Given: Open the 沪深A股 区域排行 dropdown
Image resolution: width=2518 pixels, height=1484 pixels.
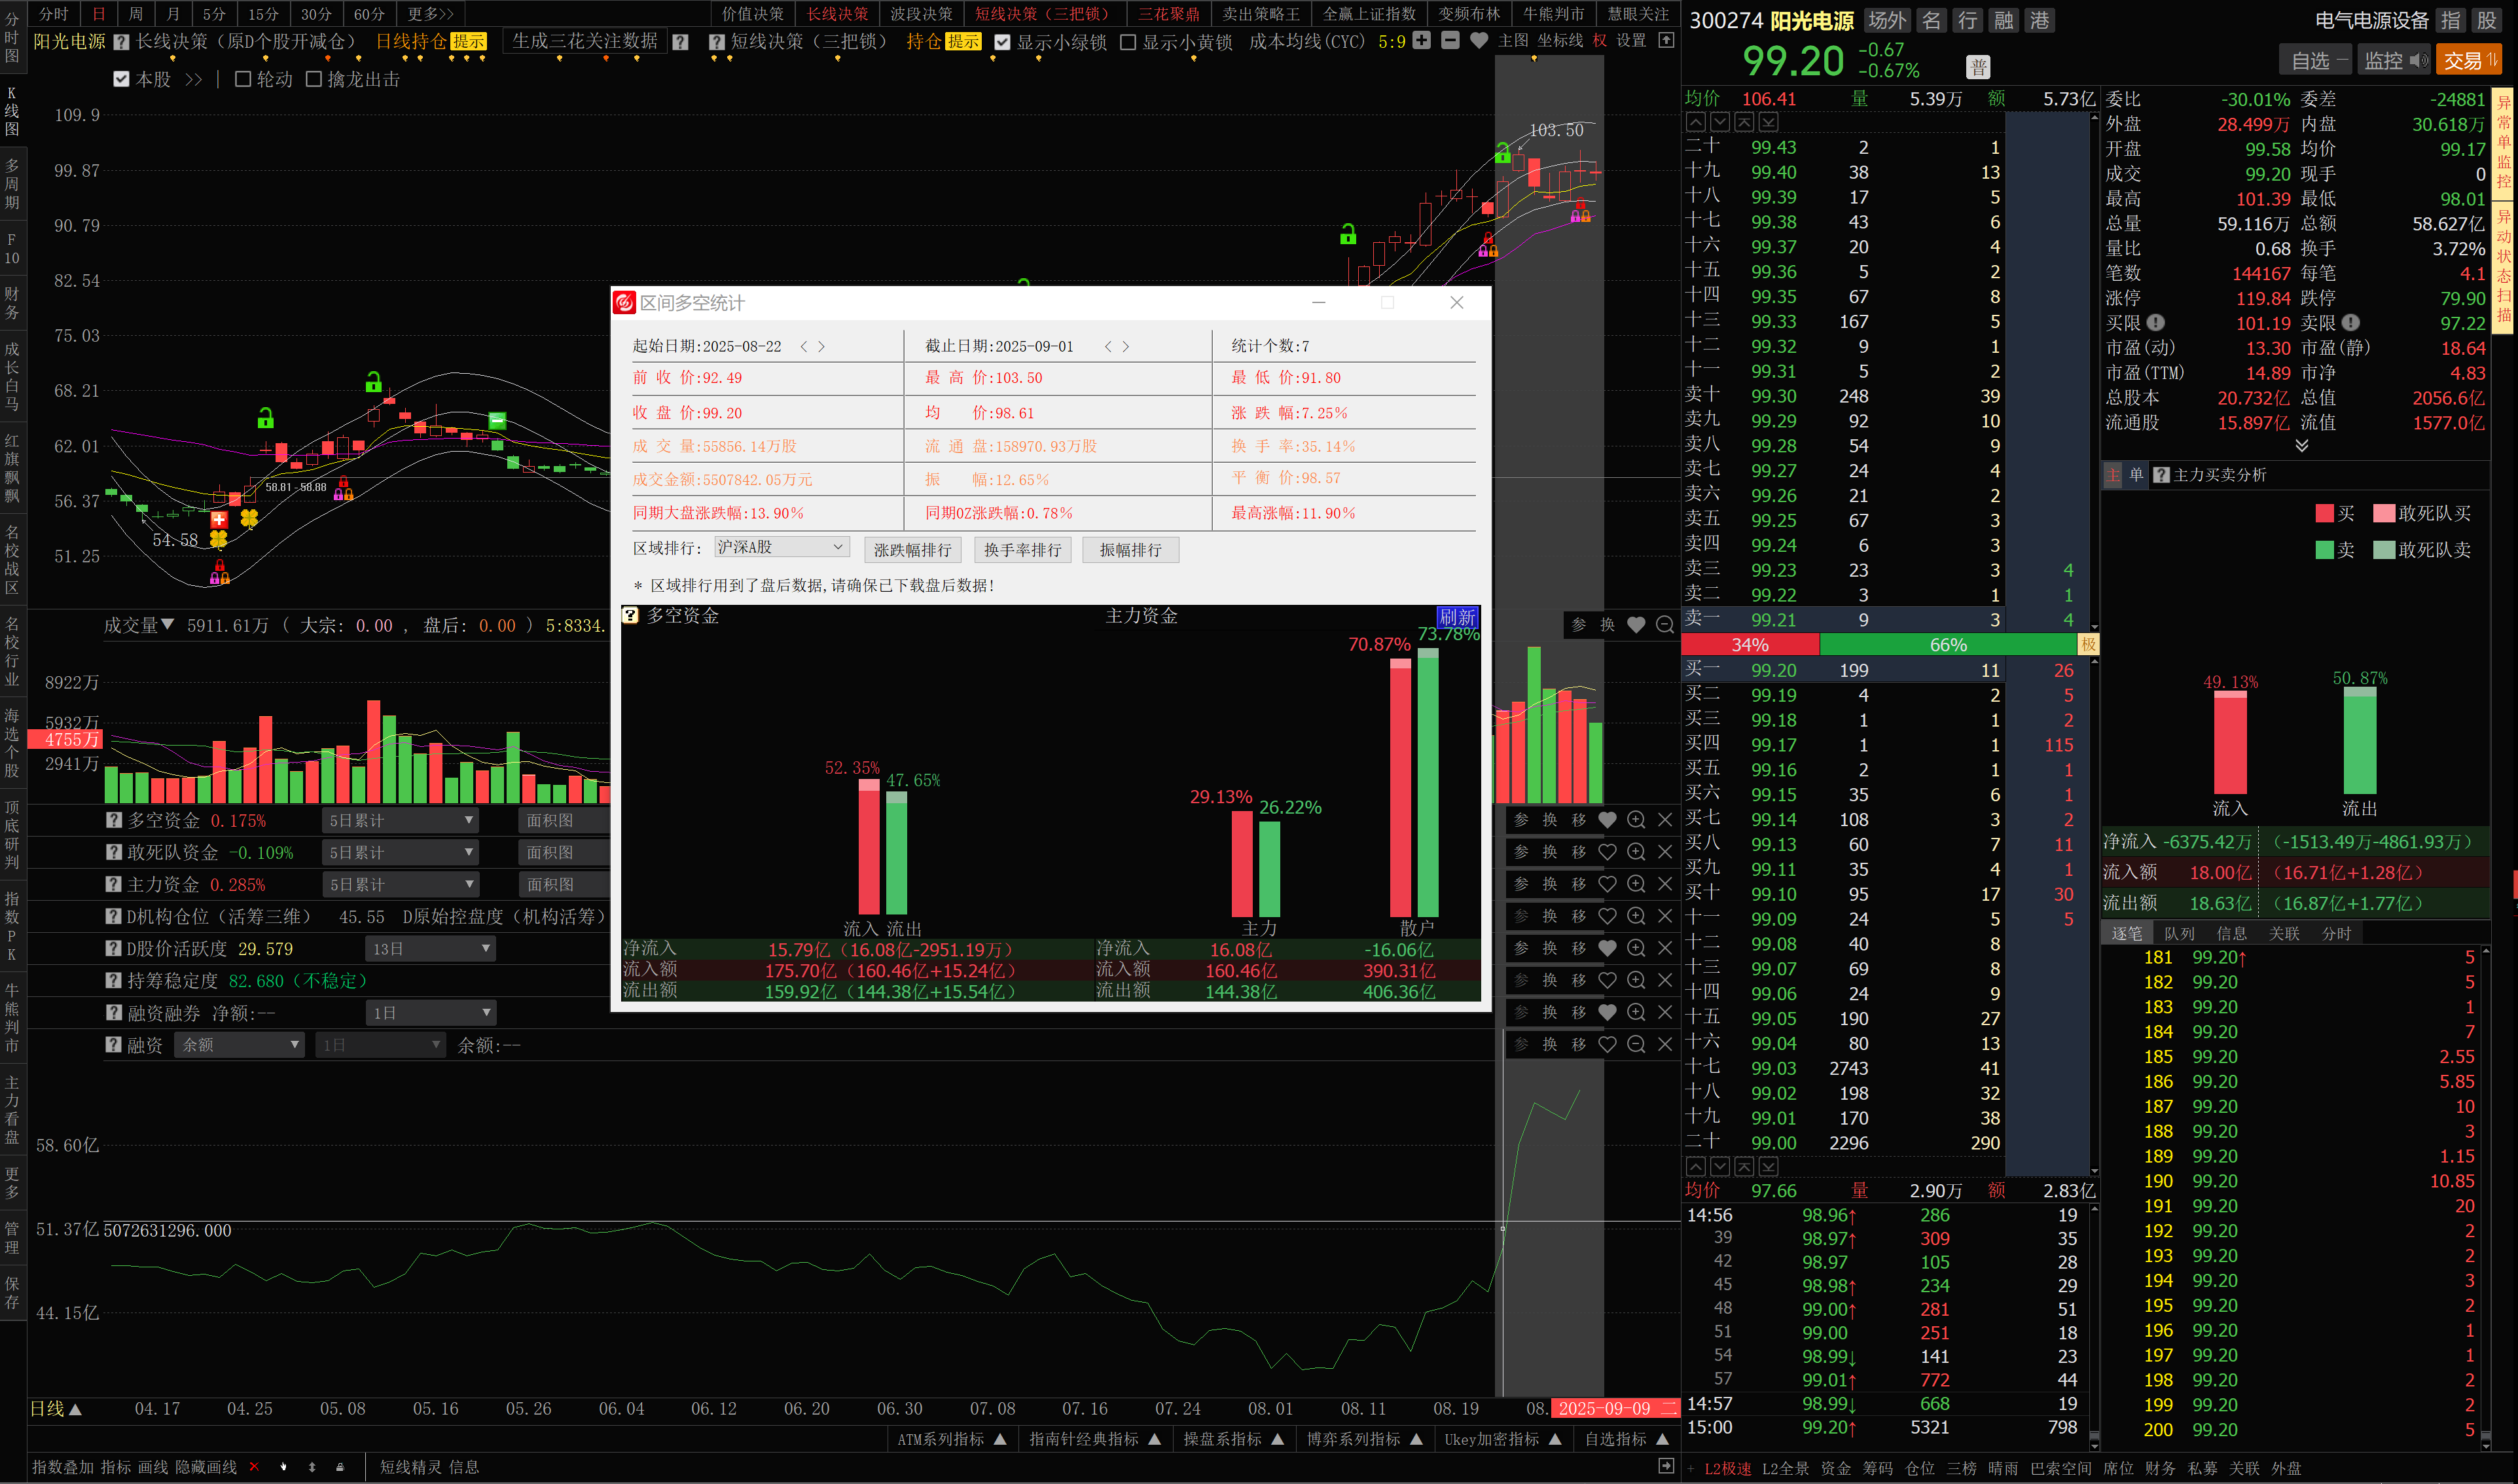Looking at the screenshot, I should [782, 547].
